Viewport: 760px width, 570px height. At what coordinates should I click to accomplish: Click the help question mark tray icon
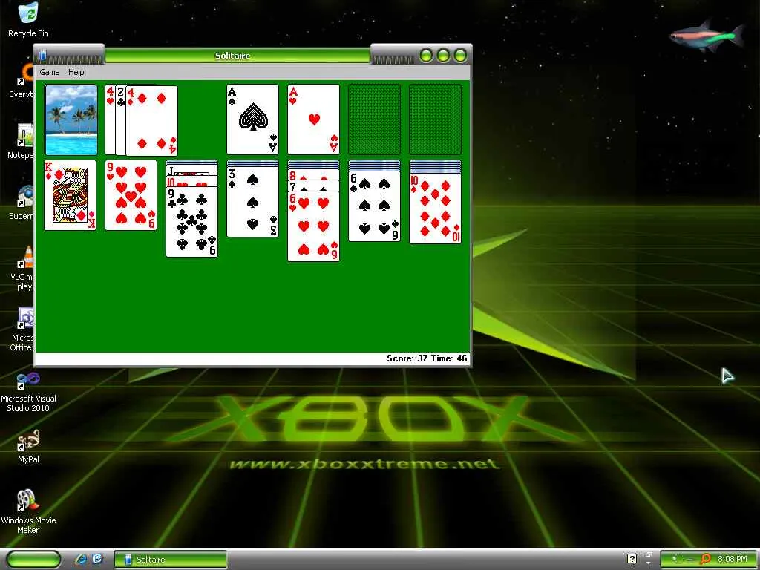[632, 559]
